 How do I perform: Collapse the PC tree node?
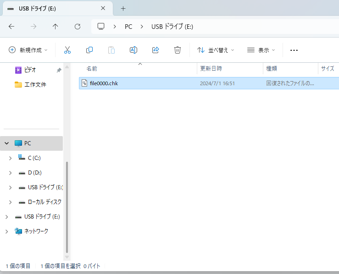point(7,143)
